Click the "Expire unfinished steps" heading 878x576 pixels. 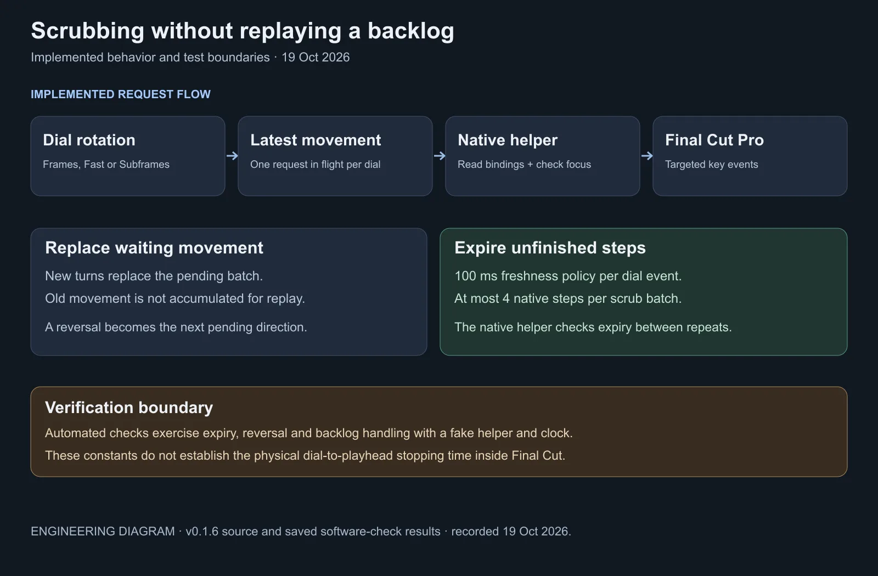pos(550,248)
